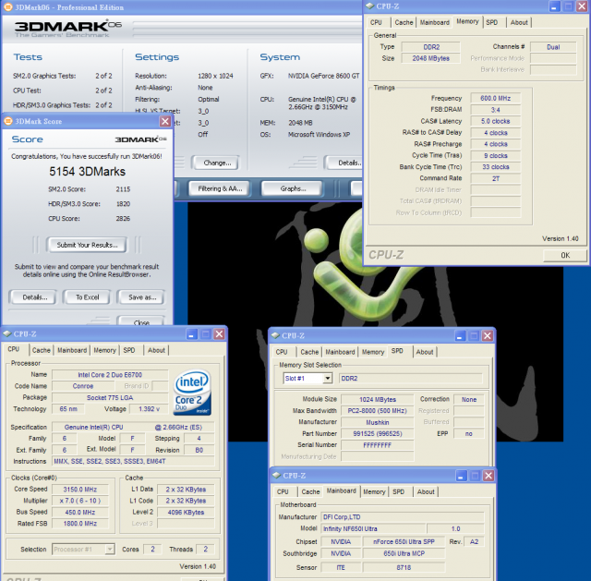This screenshot has width=591, height=581.
Task: Click DFI Corp,LTD manufacturer field
Action: tap(403, 517)
